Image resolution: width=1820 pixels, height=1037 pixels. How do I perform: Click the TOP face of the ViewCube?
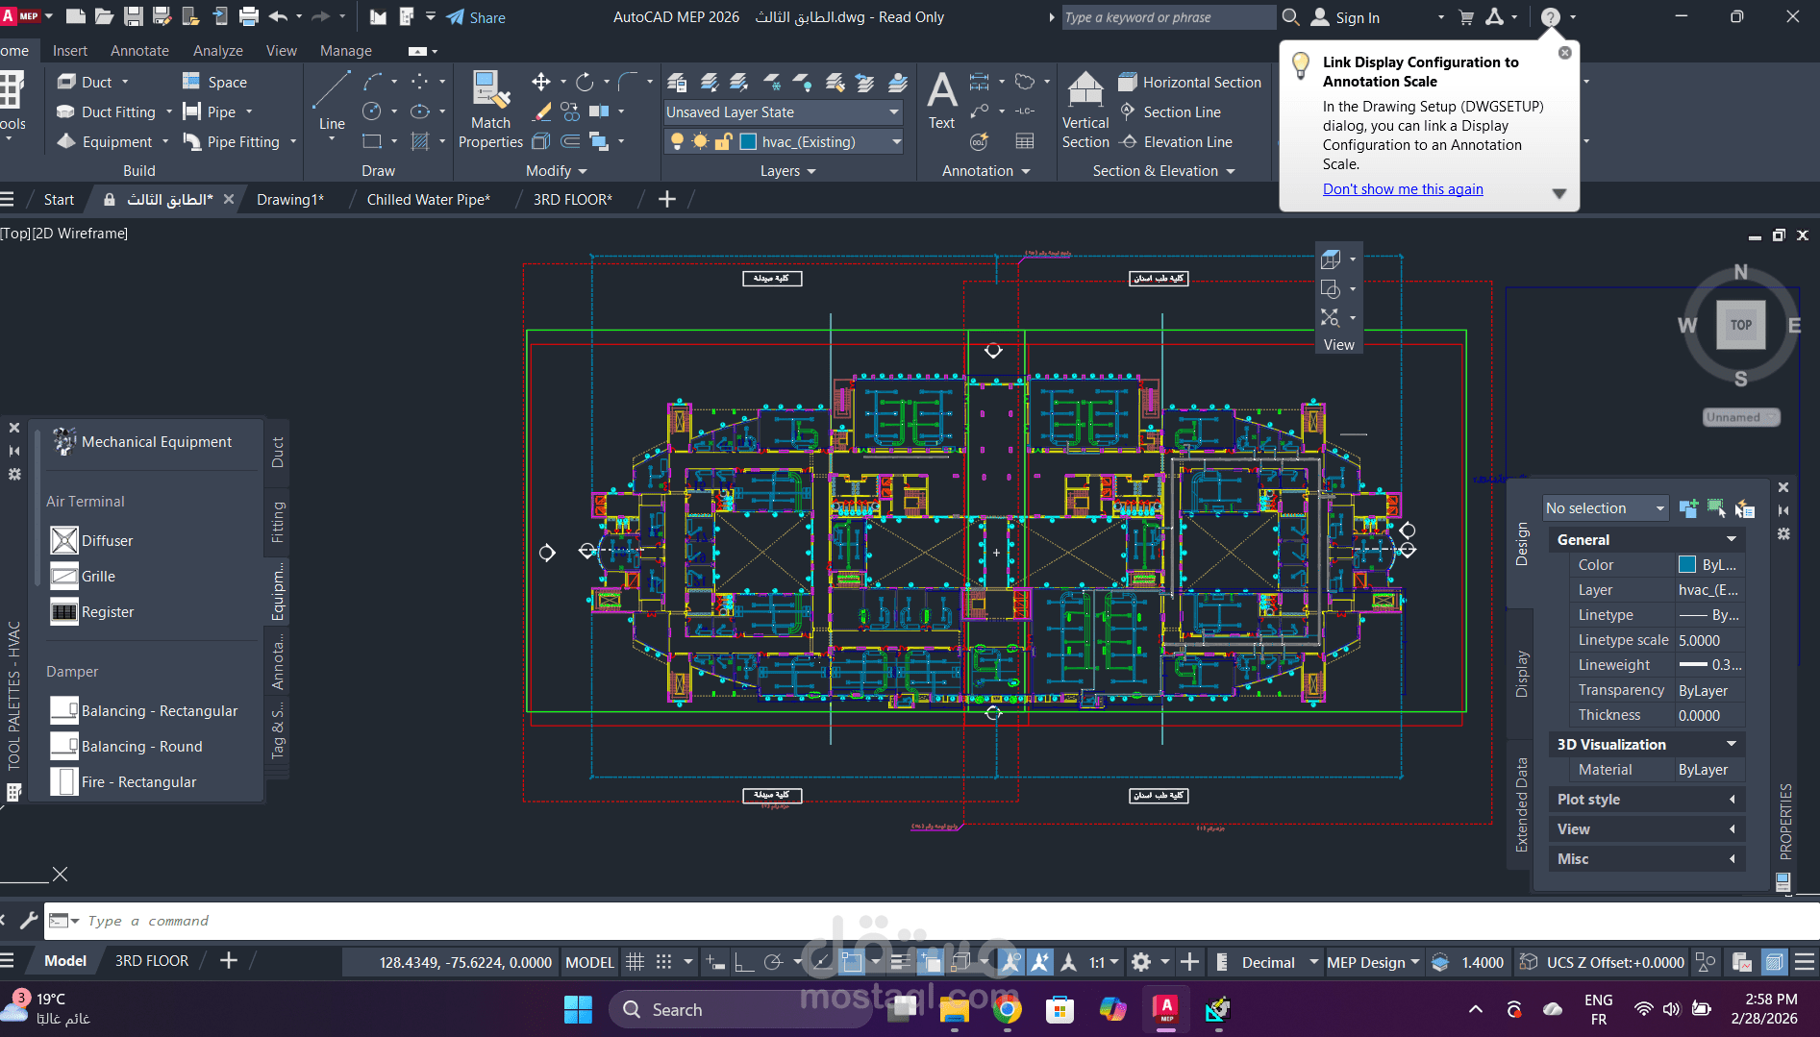coord(1741,325)
